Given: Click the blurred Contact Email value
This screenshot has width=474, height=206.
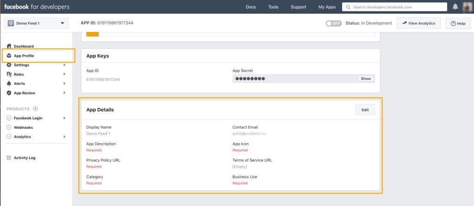Looking at the screenshot, I should pyautogui.click(x=249, y=133).
